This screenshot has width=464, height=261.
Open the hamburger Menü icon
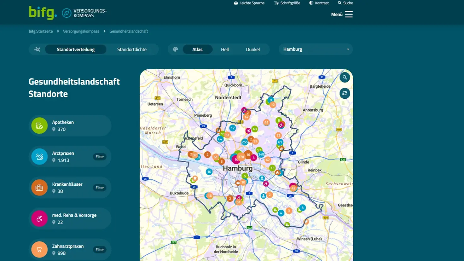coord(349,14)
